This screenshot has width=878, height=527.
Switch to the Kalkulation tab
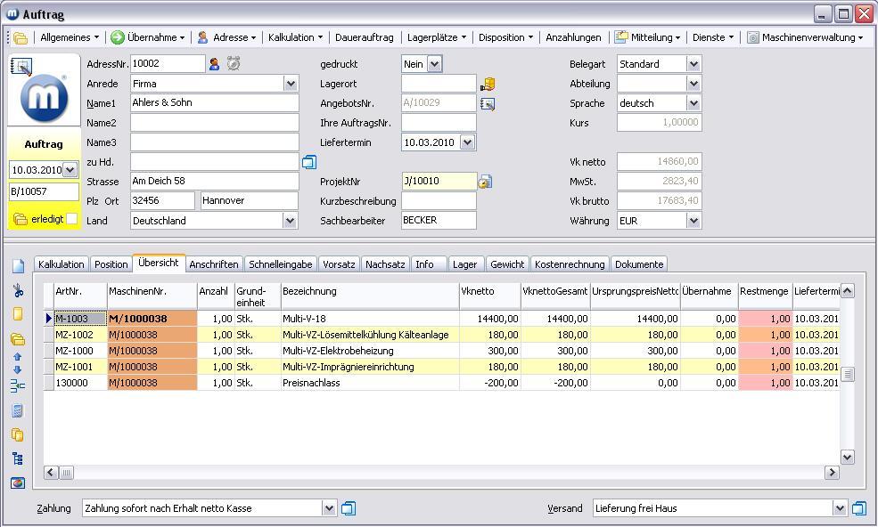[x=62, y=264]
